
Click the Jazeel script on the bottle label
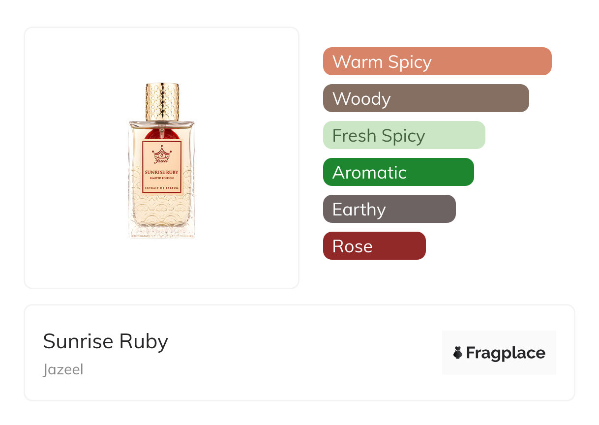(x=161, y=160)
